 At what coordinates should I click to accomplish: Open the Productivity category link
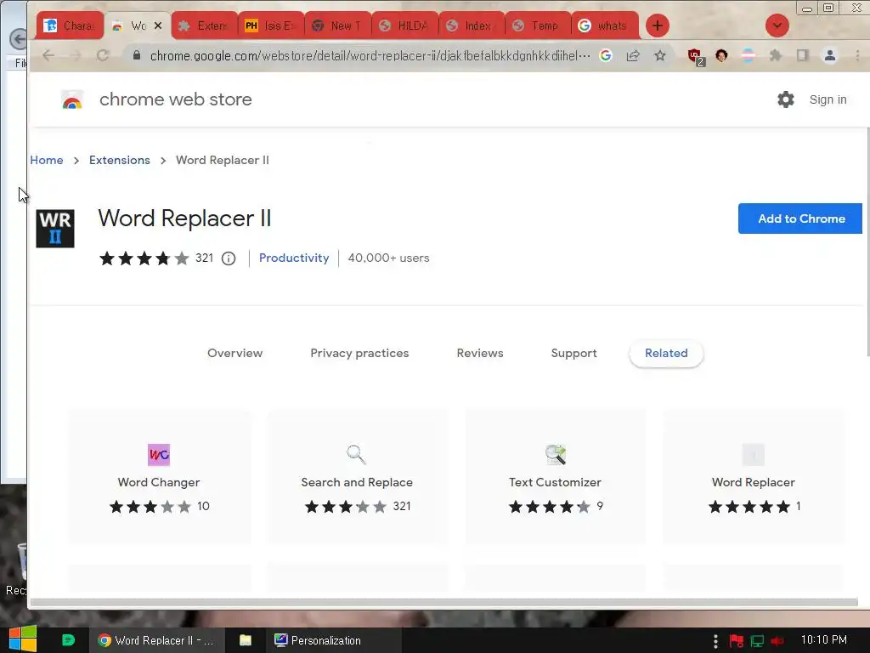[x=294, y=258]
